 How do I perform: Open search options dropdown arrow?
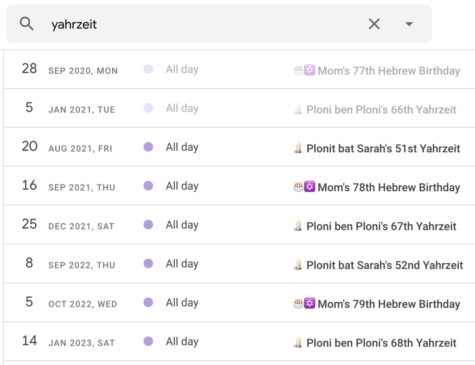click(409, 24)
